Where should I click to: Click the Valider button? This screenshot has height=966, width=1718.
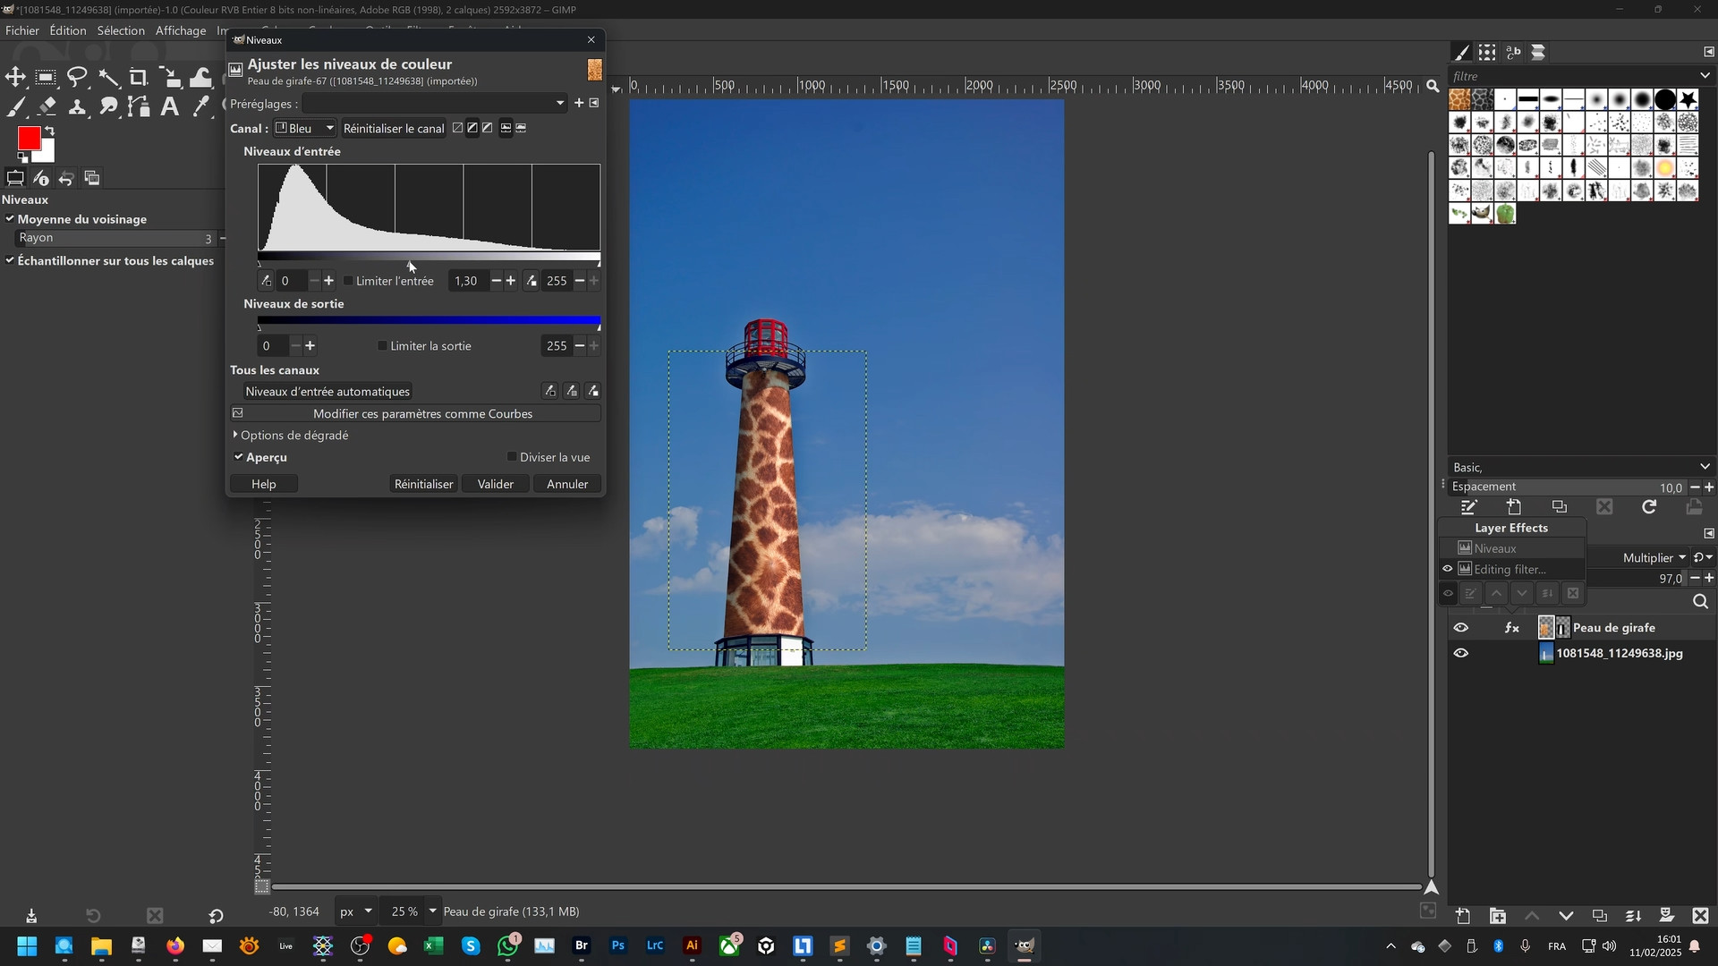[x=495, y=484]
